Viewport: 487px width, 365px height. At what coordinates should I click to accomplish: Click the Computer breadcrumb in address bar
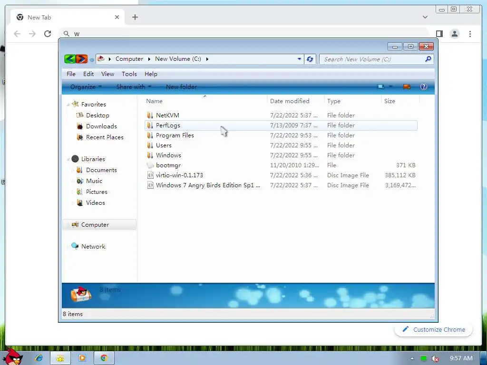click(129, 58)
